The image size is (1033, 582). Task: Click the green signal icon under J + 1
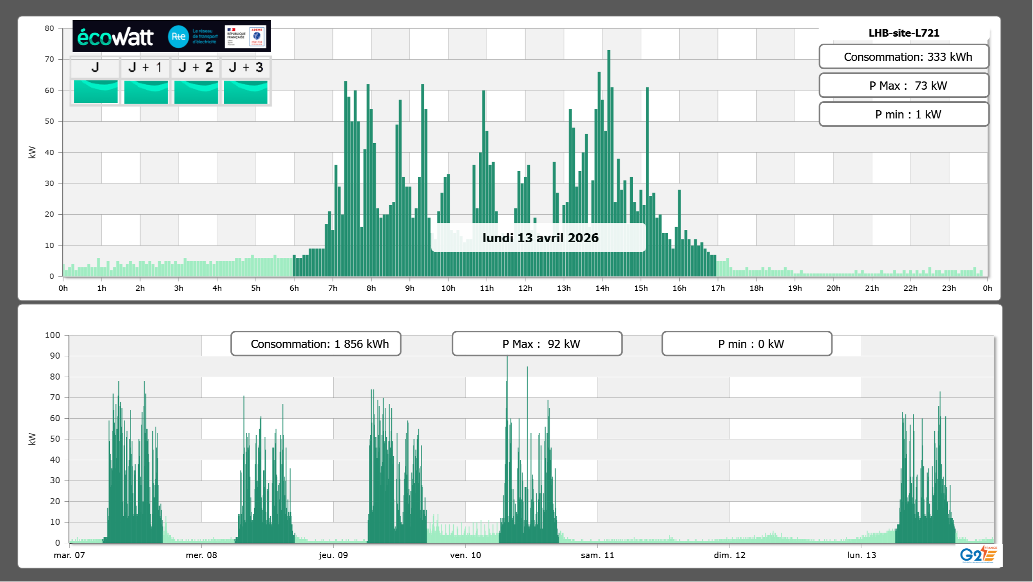click(146, 92)
